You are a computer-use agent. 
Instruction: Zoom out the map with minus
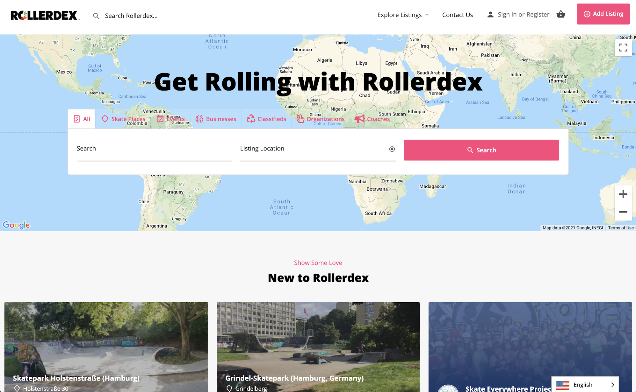623,212
